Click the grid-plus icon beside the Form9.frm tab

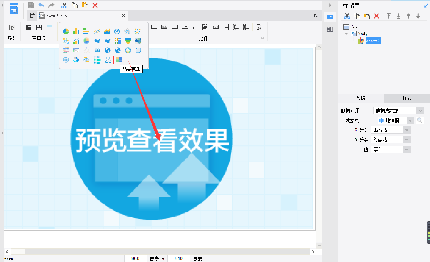[x=33, y=16]
